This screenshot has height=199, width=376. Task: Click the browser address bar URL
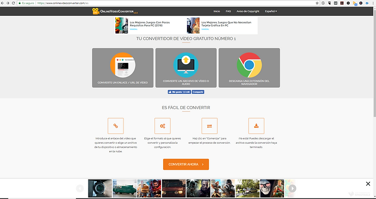(x=63, y=3)
